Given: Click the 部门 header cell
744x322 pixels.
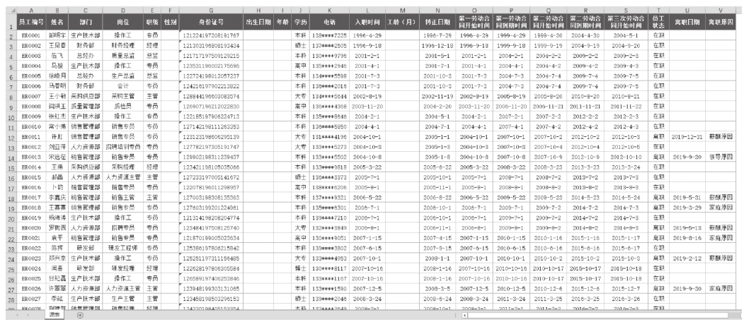Looking at the screenshot, I should click(85, 23).
